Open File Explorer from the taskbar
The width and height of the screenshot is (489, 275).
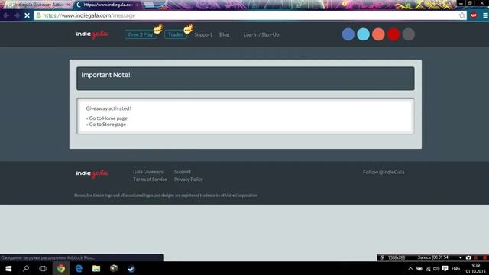click(96, 268)
